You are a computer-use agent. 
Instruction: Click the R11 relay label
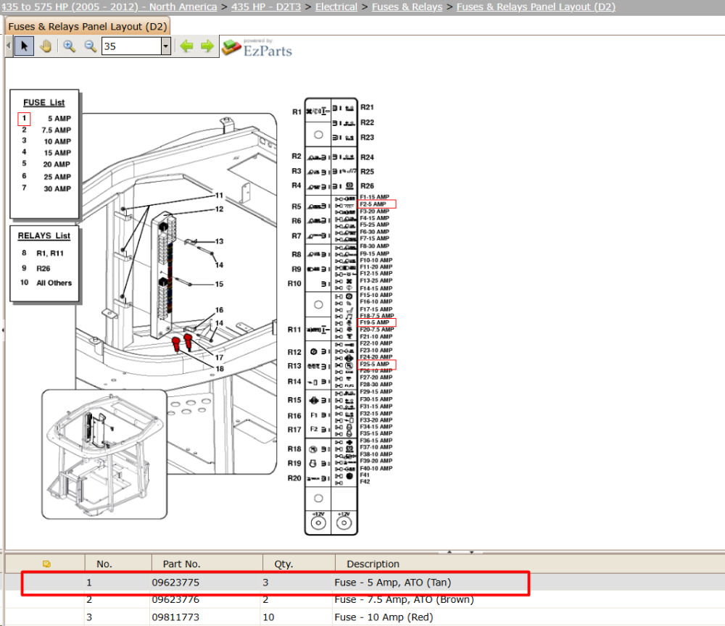pyautogui.click(x=294, y=330)
